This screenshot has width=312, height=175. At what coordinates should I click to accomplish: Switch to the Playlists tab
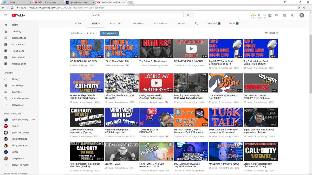(x=116, y=23)
